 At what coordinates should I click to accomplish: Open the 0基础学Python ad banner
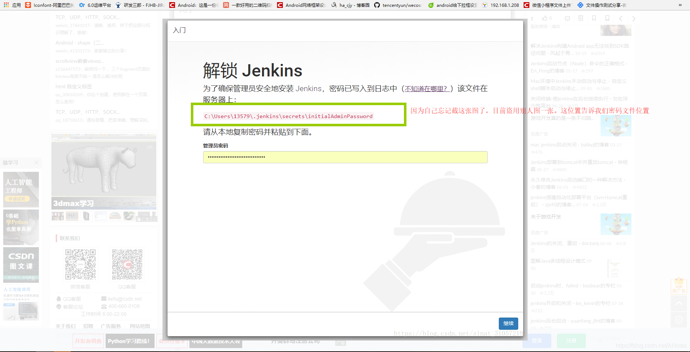pos(21,227)
